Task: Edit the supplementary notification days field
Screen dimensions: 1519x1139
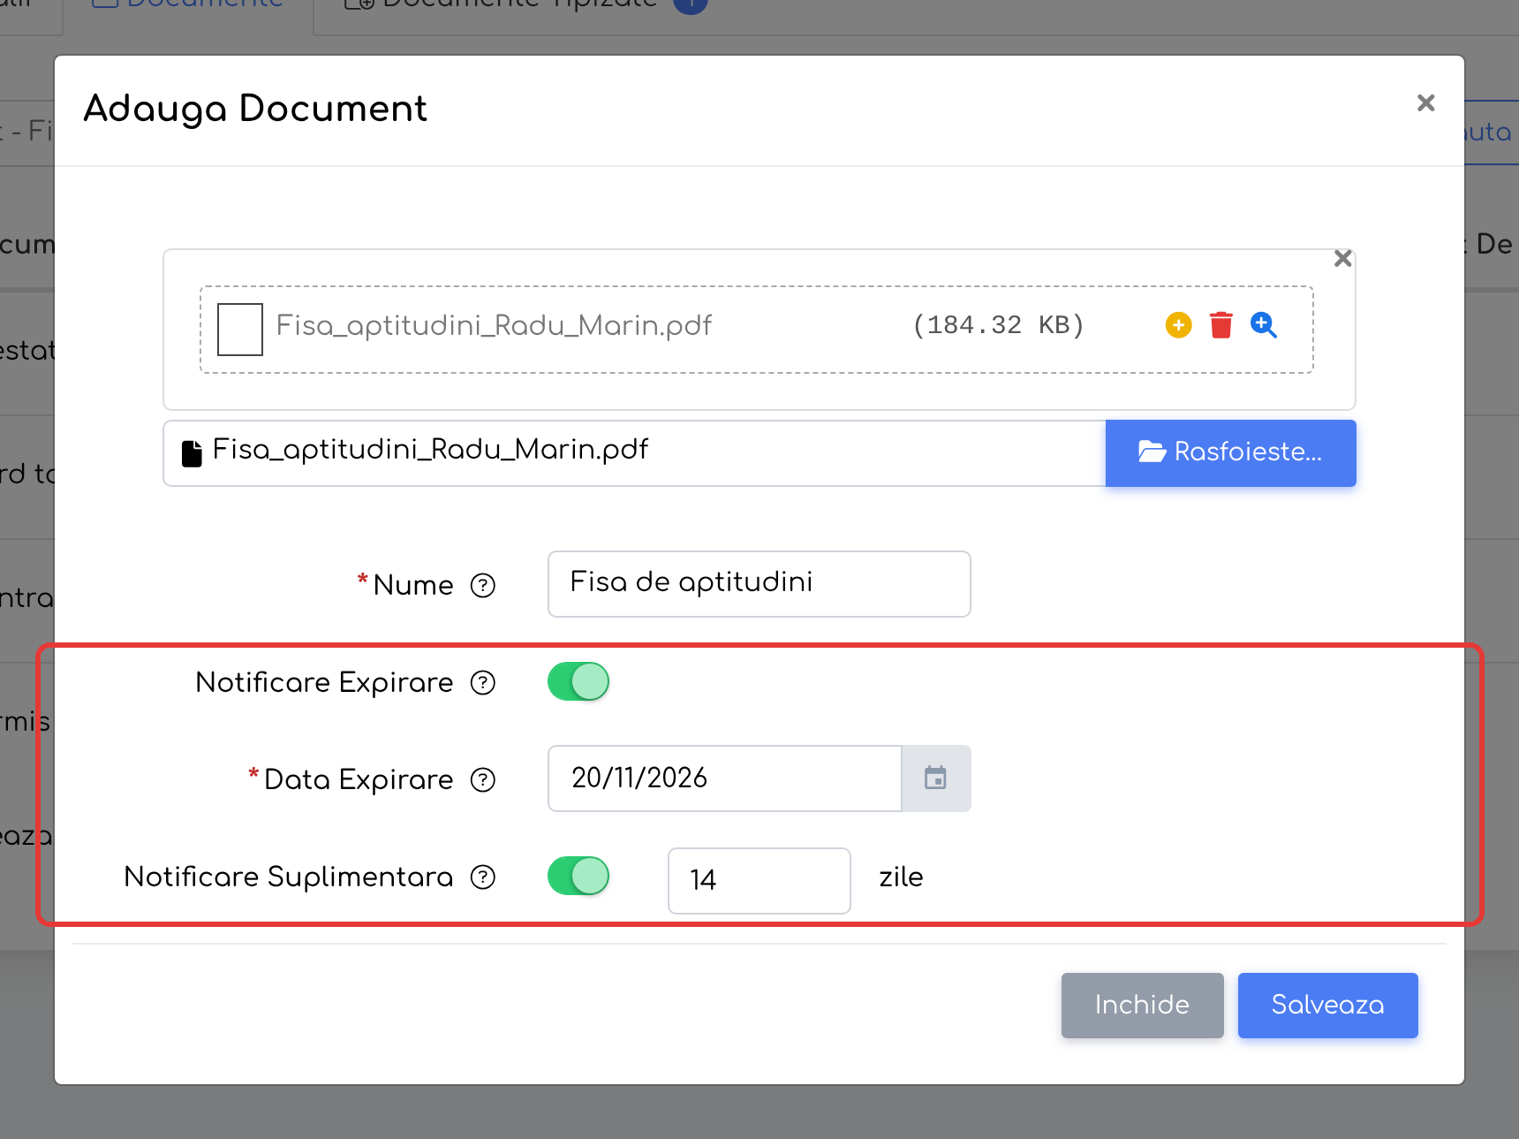Action: point(759,880)
